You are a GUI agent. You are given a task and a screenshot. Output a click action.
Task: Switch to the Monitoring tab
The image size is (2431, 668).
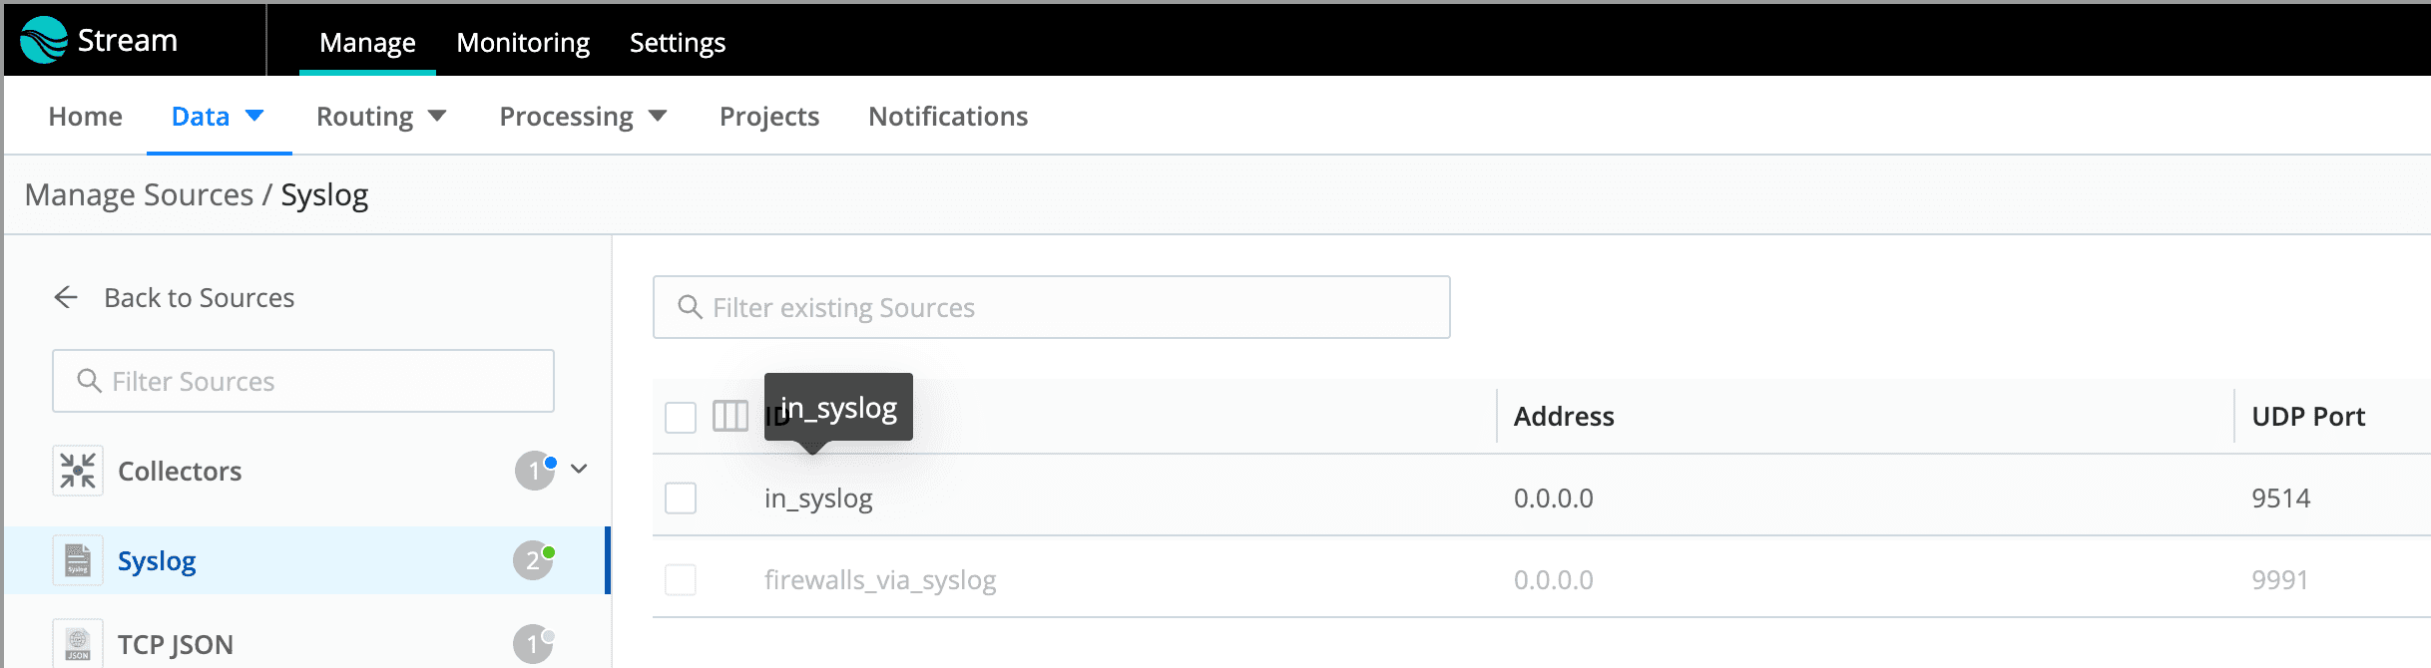(523, 42)
